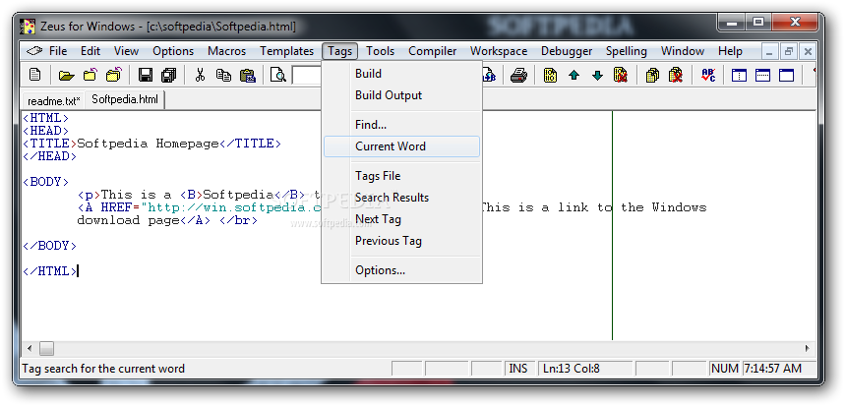The width and height of the screenshot is (845, 406).
Task: Click the horizontal scrollbar thumb
Action: click(x=47, y=348)
